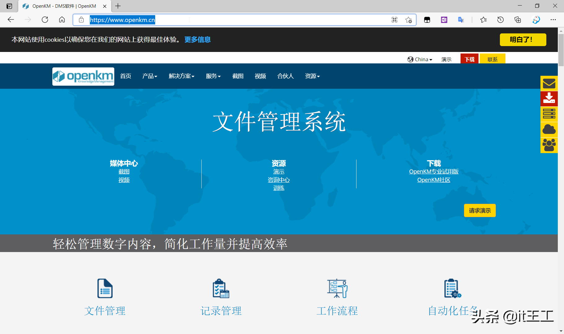Viewport: 564px width, 334px height.
Task: Click the browser back arrow
Action: pyautogui.click(x=11, y=20)
